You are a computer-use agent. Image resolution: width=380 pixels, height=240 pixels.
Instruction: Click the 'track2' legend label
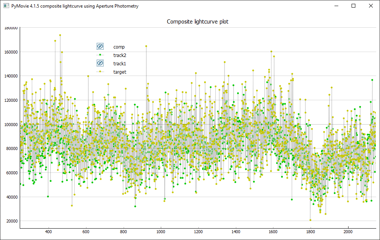pos(119,55)
